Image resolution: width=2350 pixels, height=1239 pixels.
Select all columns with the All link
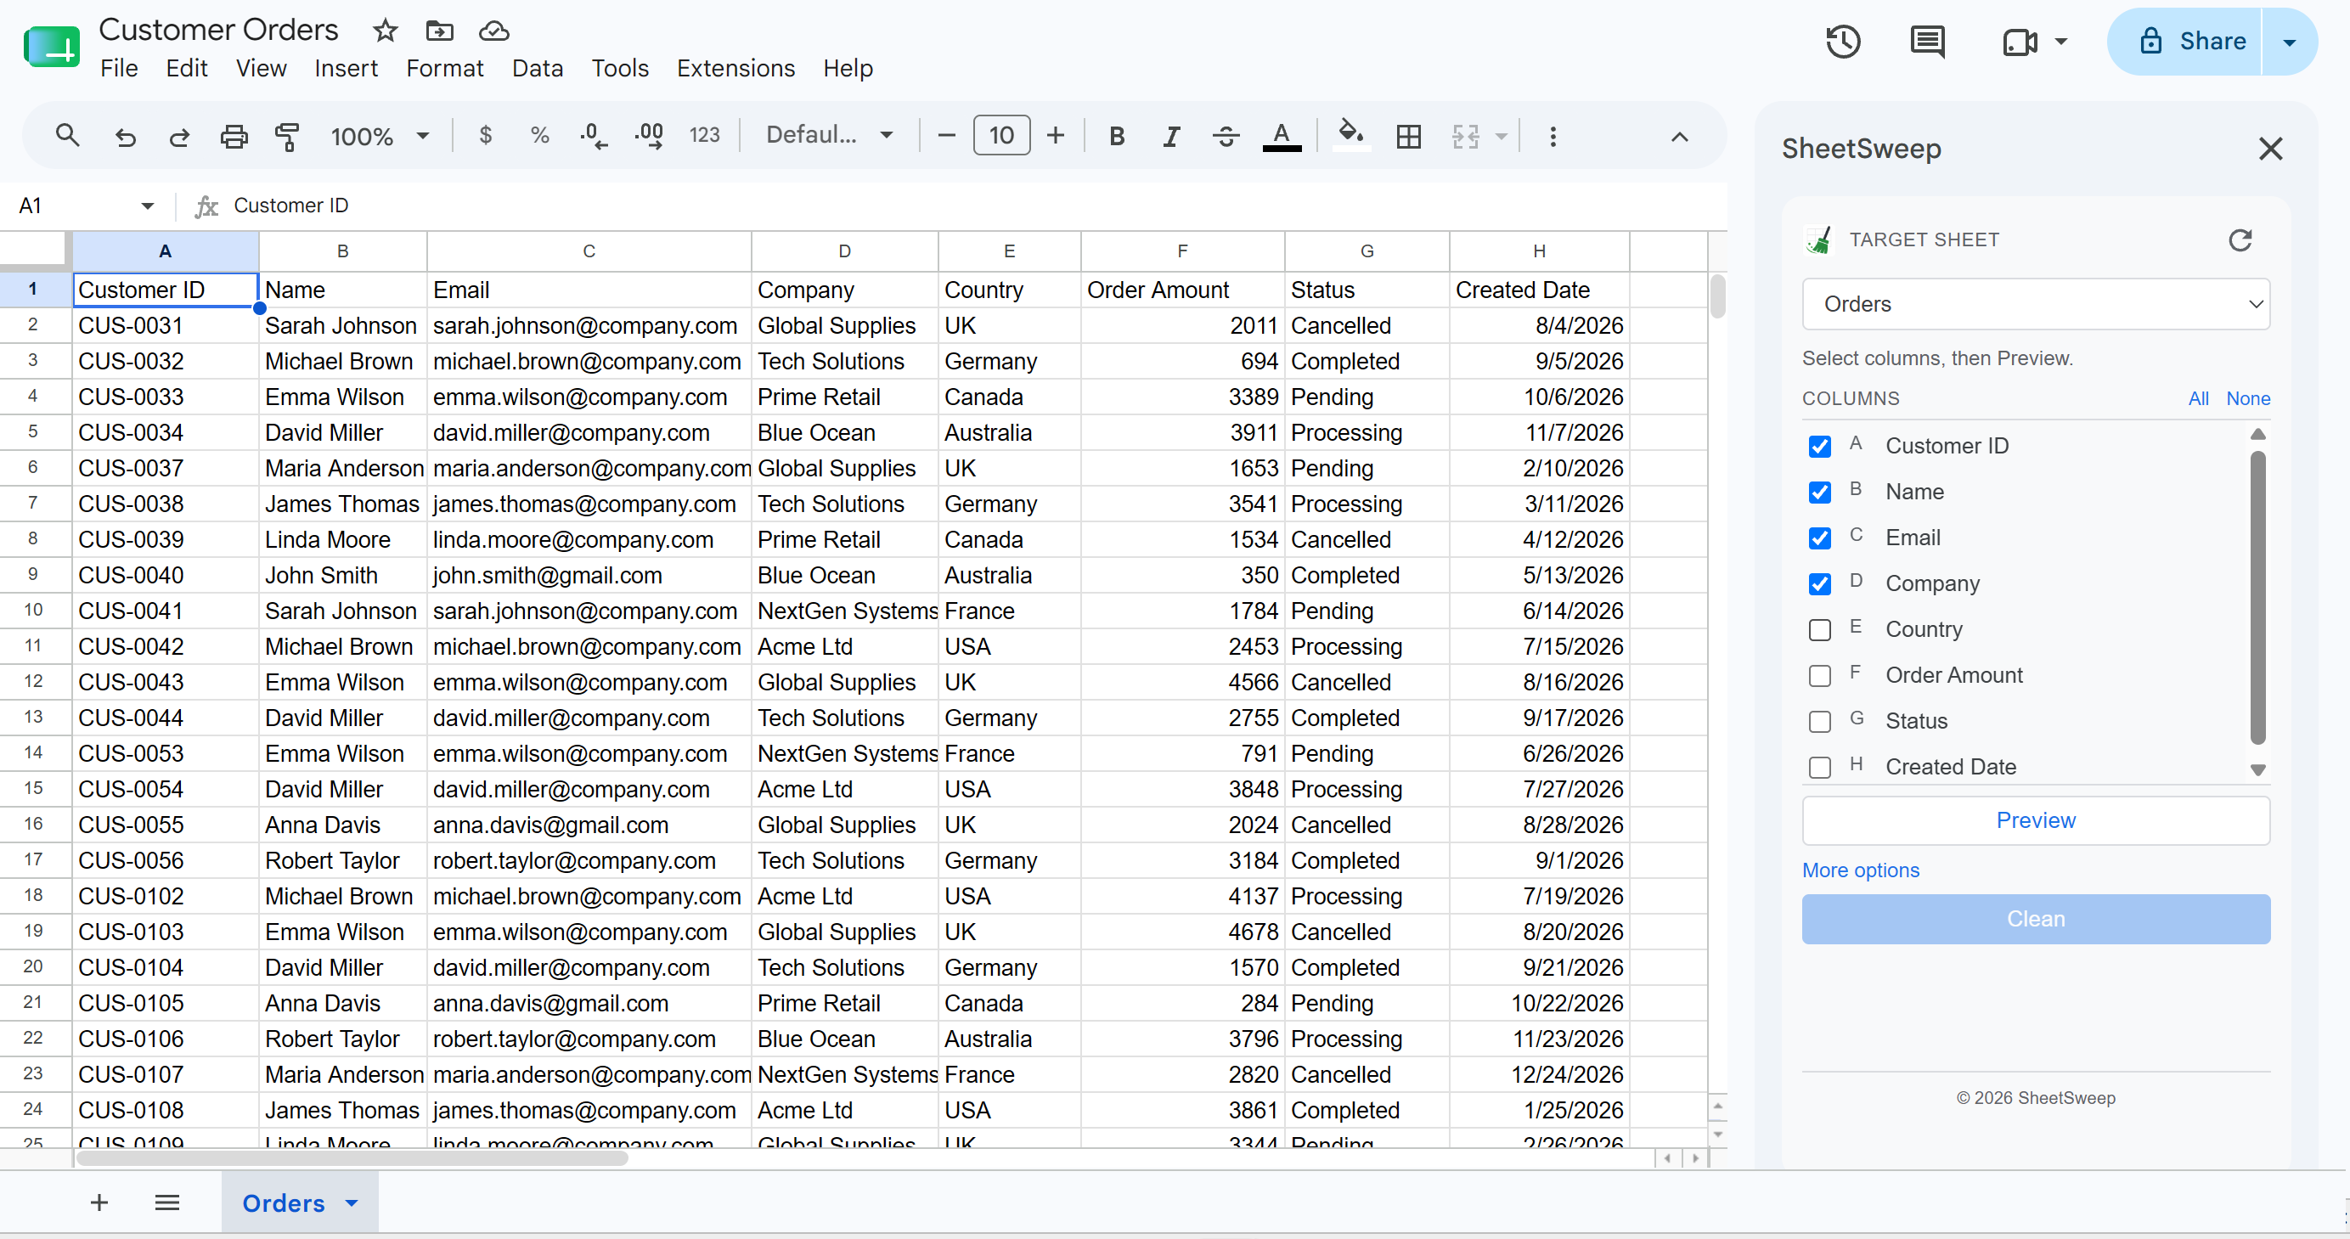click(x=2198, y=399)
